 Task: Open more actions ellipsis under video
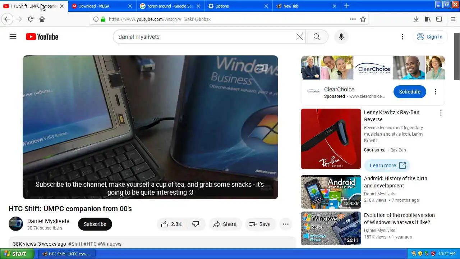[x=286, y=224]
